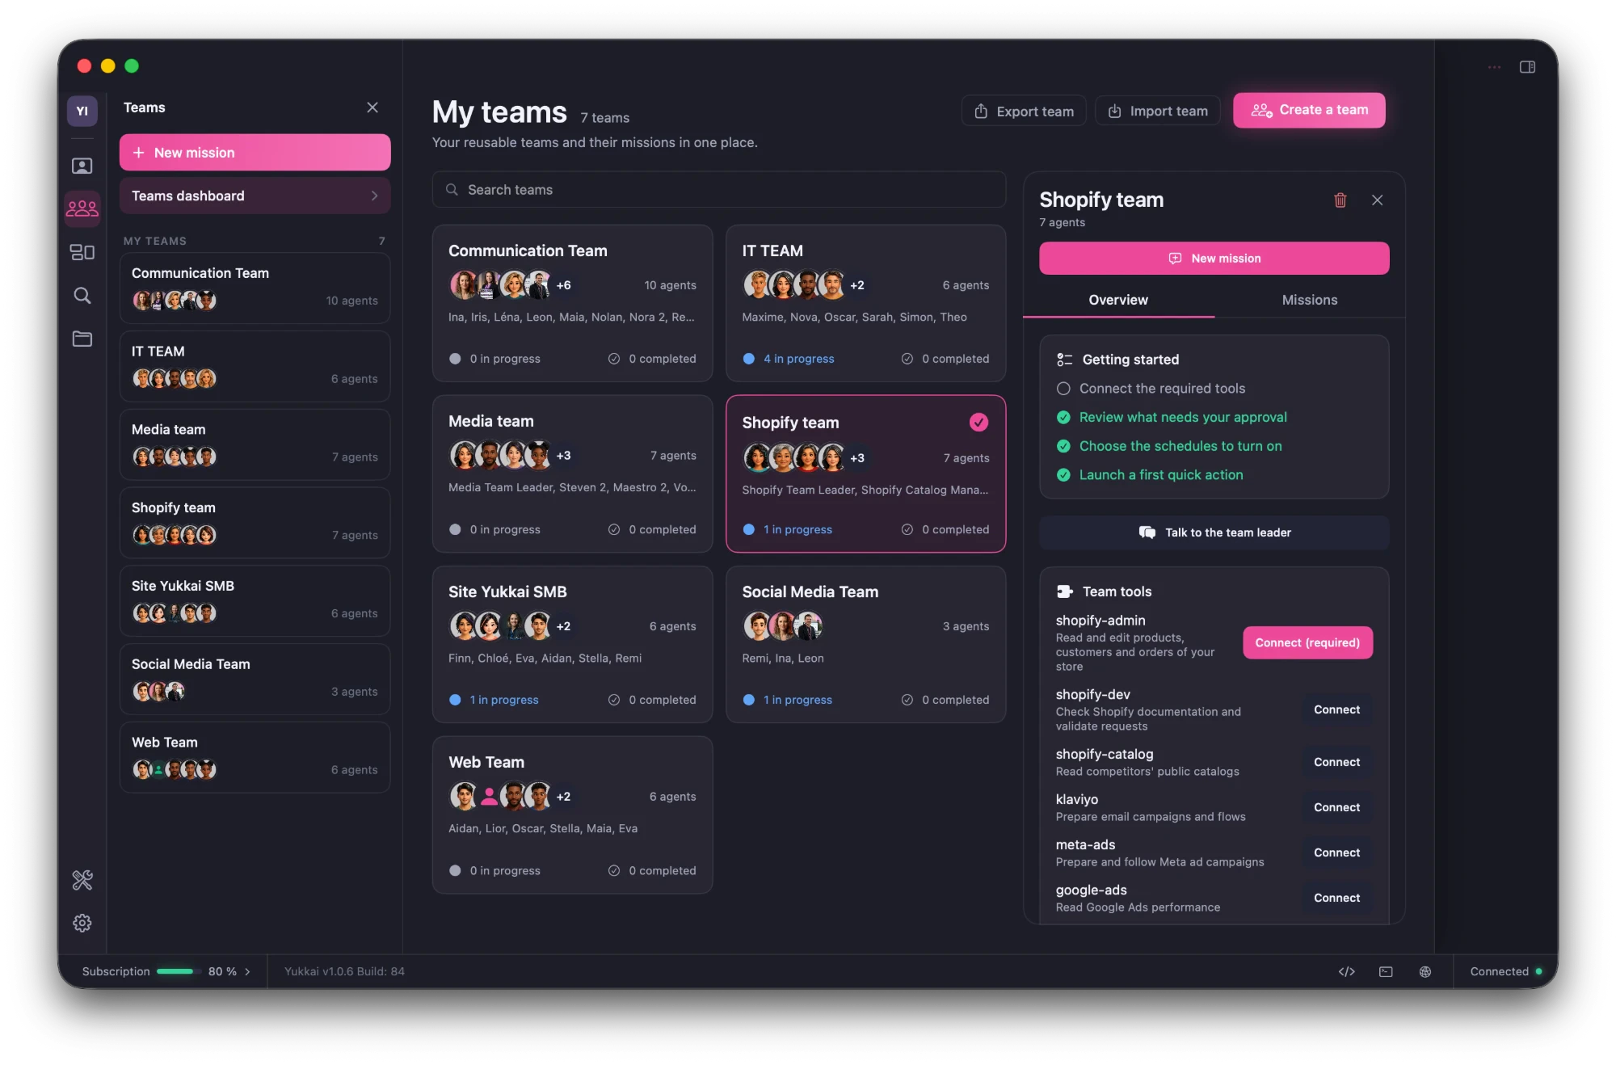The image size is (1616, 1065).
Task: Select Communication Team in My Teams list
Action: [x=255, y=288]
